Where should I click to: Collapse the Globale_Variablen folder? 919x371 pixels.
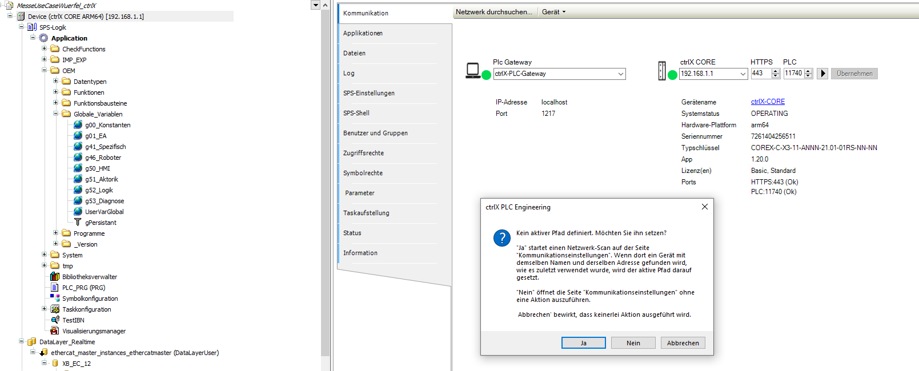pos(56,114)
